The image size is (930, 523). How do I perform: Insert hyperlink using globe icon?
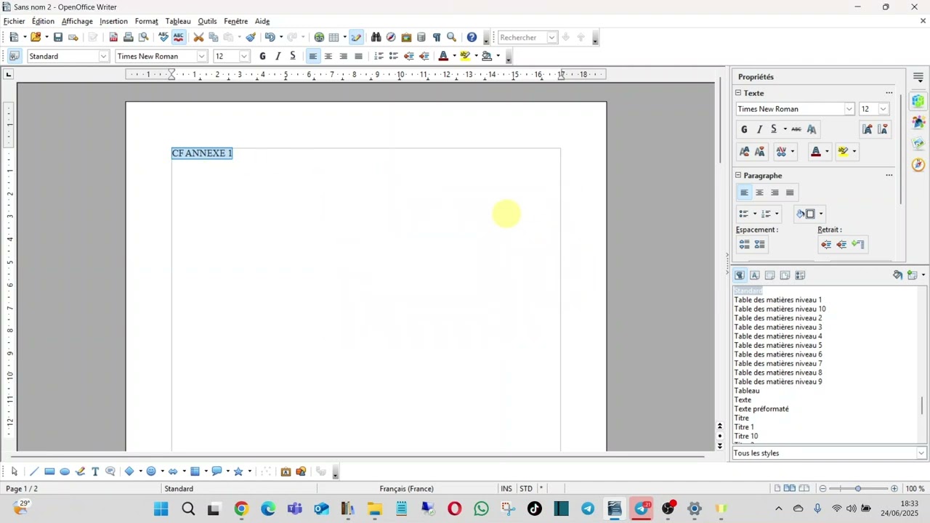click(x=319, y=37)
